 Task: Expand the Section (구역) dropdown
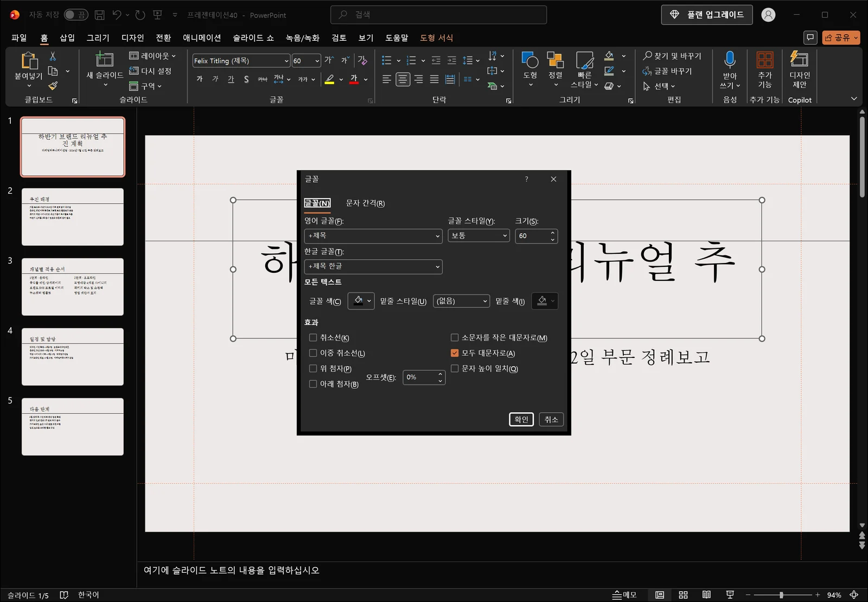[145, 86]
